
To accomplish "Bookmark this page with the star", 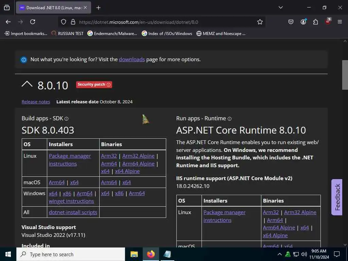I will click(260, 22).
